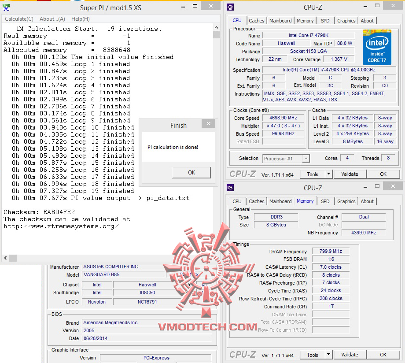Click the top CPU-Z window title icon

(230, 7)
